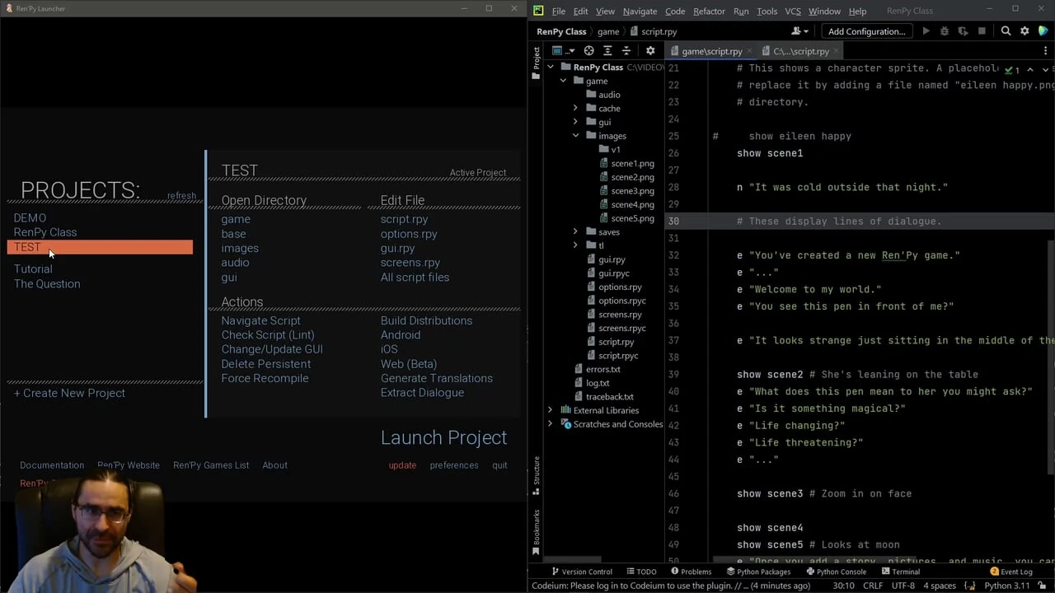Viewport: 1055px width, 593px height.
Task: Click the Run play button icon
Action: coord(926,31)
